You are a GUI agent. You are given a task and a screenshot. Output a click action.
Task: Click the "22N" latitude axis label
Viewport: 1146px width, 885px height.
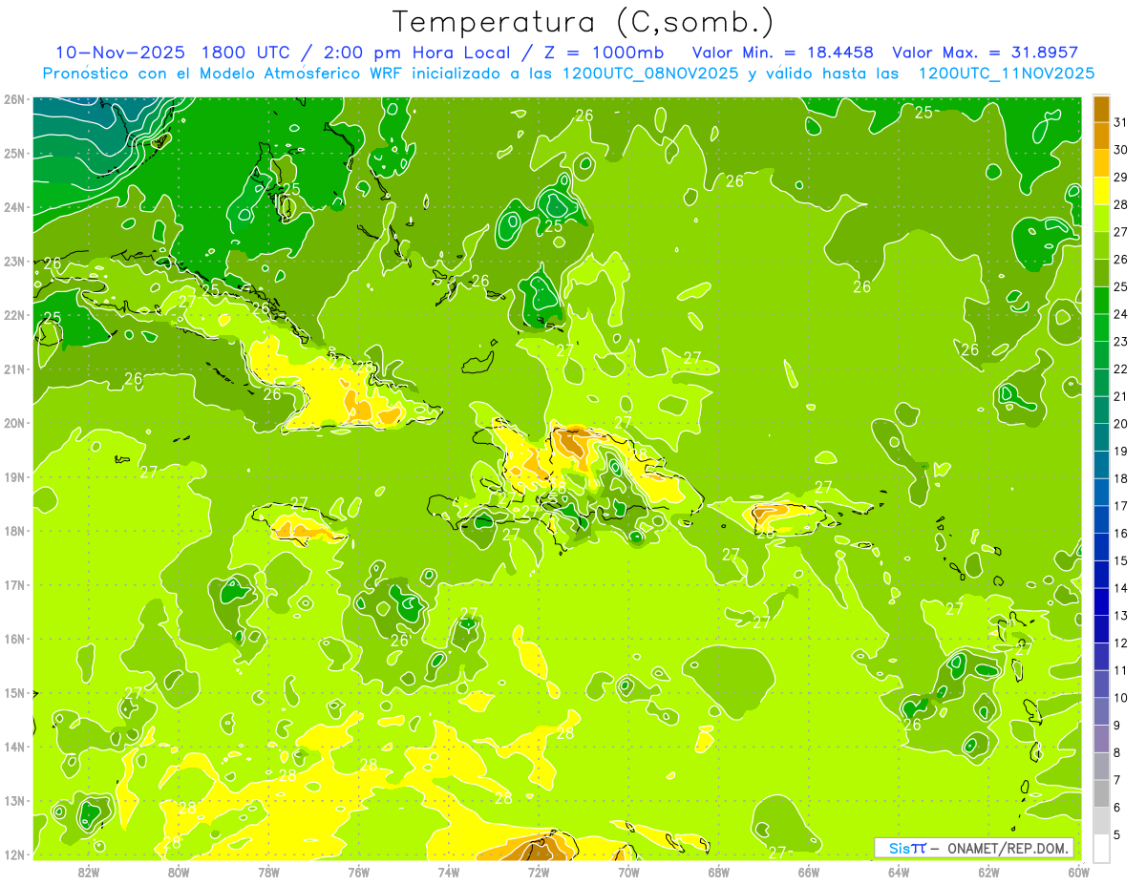pyautogui.click(x=13, y=315)
